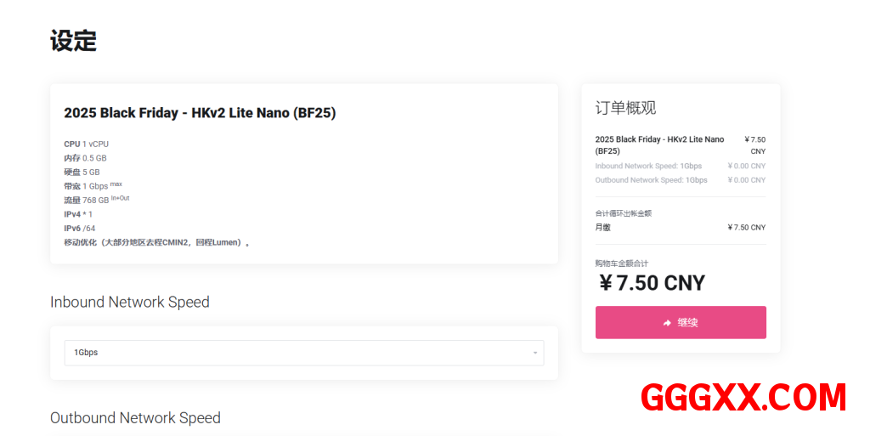Click the 内存 0.5 GB spec line
The width and height of the screenshot is (870, 436).
85,158
